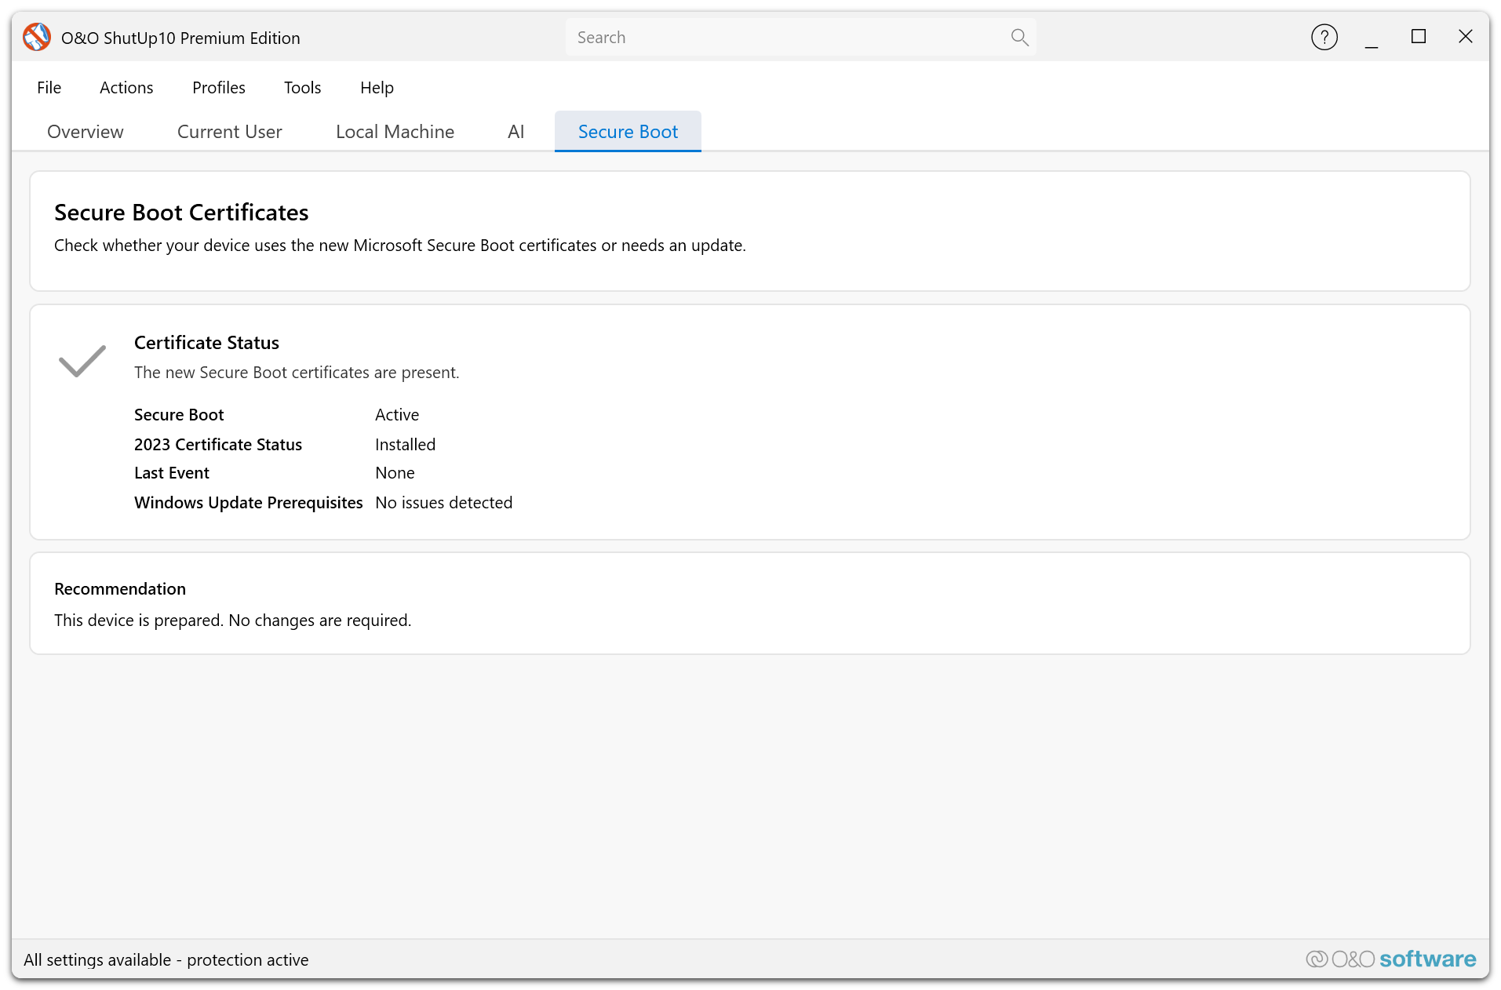The width and height of the screenshot is (1501, 990).
Task: Maximize the ShutUp10 window
Action: point(1418,37)
